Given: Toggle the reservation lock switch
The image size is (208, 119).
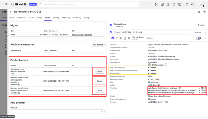Looking at the screenshot, I should pyautogui.click(x=198, y=38).
